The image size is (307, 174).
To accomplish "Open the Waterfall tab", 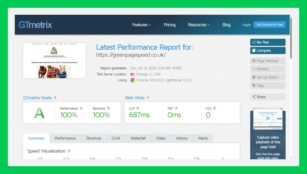I will pos(138,138).
